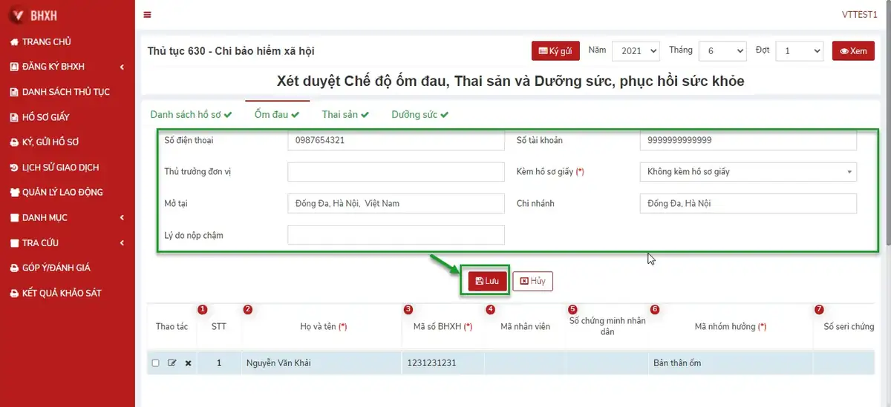Click the Thủ trưởng đơn vị field
The height and width of the screenshot is (407, 891).
pyautogui.click(x=396, y=172)
